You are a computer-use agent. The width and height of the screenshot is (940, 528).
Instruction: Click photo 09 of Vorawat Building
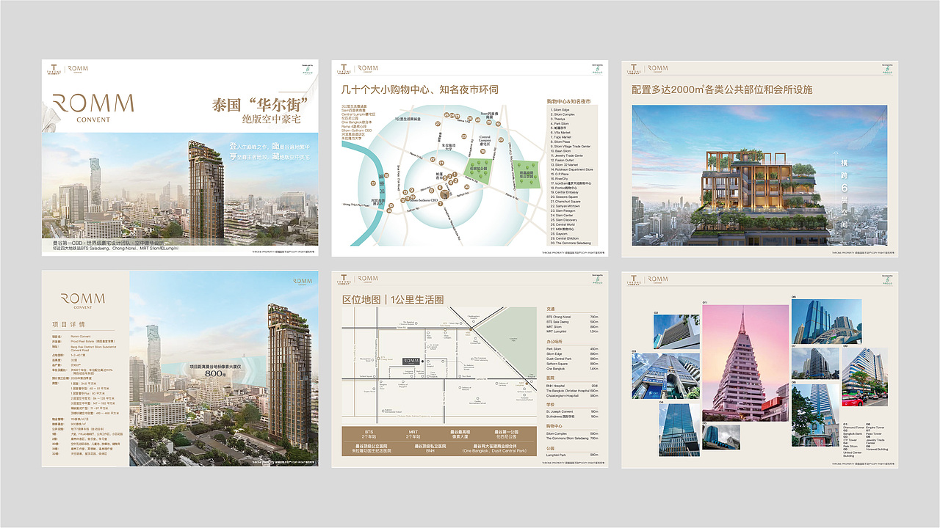tap(865, 377)
